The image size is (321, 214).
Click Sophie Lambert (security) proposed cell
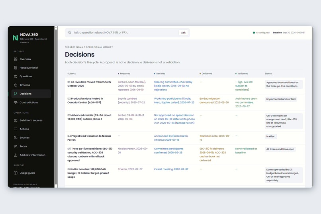131,100
